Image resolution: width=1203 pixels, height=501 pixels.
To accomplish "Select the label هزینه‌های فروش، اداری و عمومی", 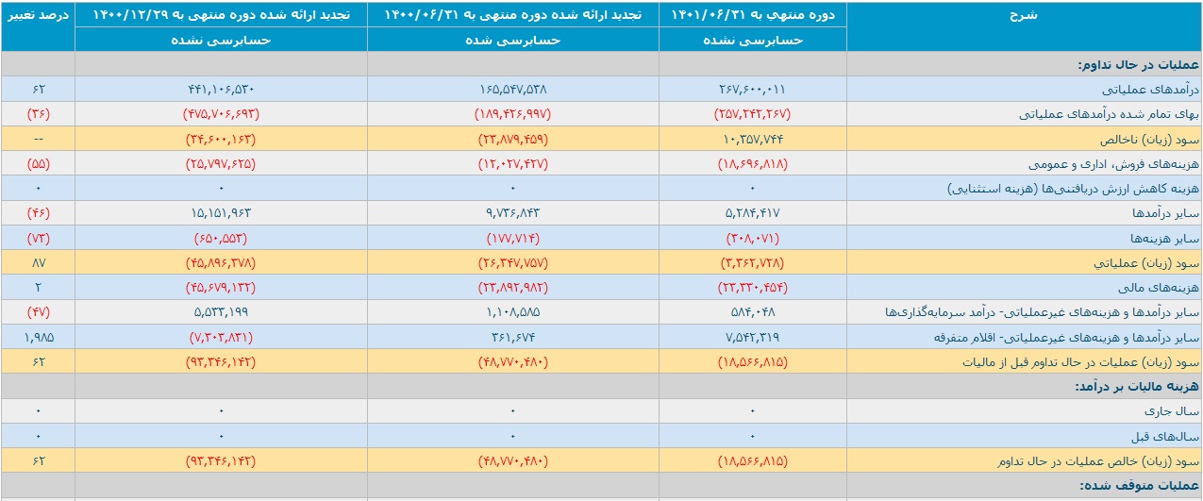I will pyautogui.click(x=1115, y=164).
